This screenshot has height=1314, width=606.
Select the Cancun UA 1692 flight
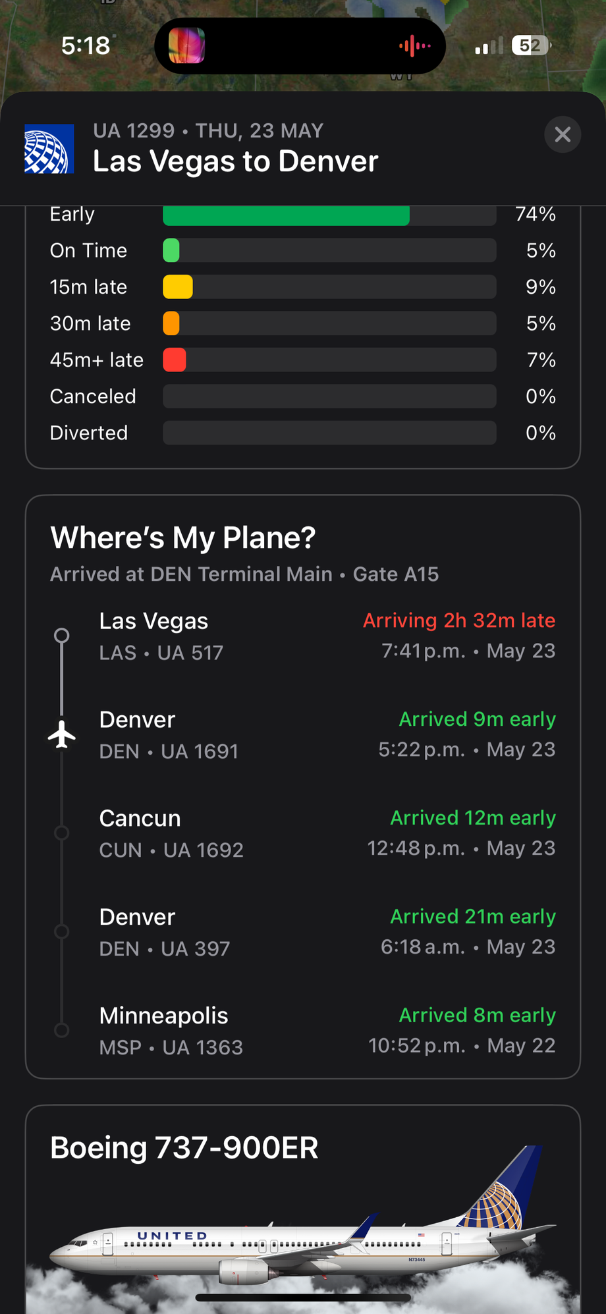pos(303,834)
